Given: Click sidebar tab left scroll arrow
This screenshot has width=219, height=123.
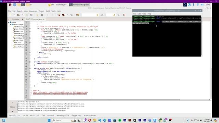Looking at the screenshot, I should pos(9,19).
